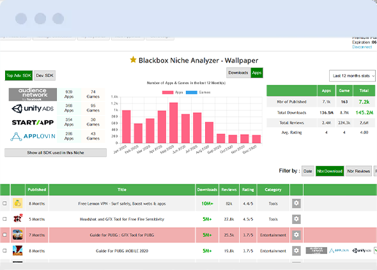This screenshot has width=377, height=270.
Task: Show the Downloads chart view
Action: pos(238,73)
